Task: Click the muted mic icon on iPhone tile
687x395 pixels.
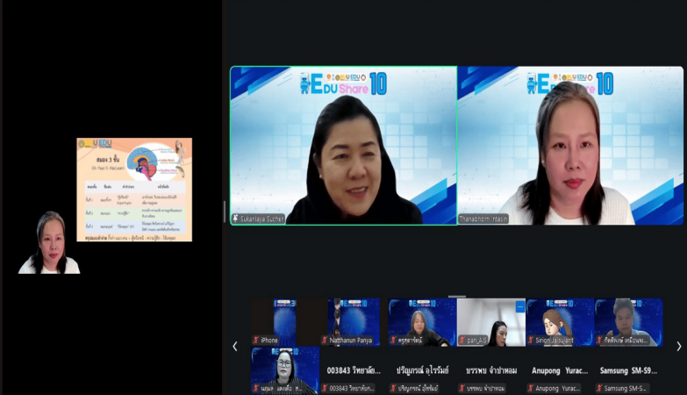Action: coord(256,340)
